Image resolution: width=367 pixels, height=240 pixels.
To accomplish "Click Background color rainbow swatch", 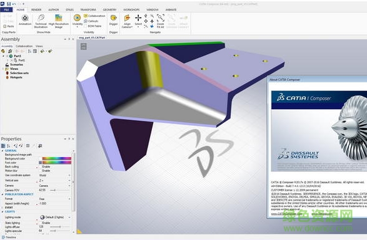I will (57, 158).
